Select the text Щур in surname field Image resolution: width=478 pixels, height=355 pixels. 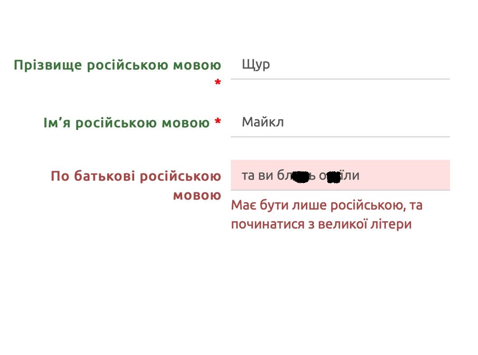coord(256,65)
